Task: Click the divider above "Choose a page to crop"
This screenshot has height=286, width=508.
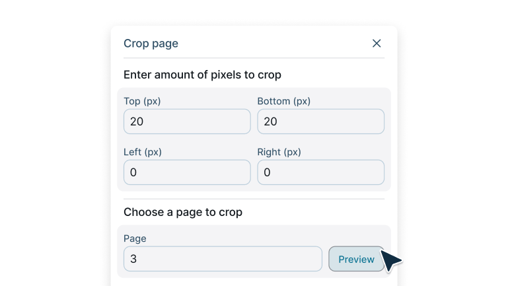Action: (254, 199)
